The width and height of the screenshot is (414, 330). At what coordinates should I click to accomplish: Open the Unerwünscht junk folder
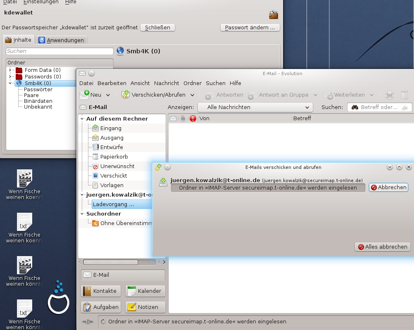[x=117, y=166]
